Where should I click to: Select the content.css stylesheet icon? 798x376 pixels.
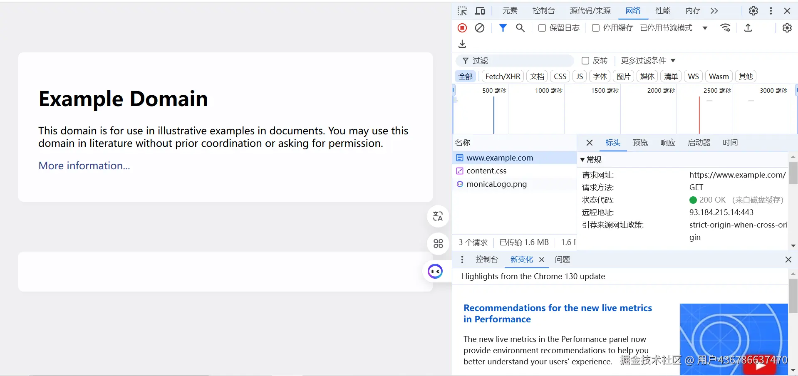pos(460,171)
